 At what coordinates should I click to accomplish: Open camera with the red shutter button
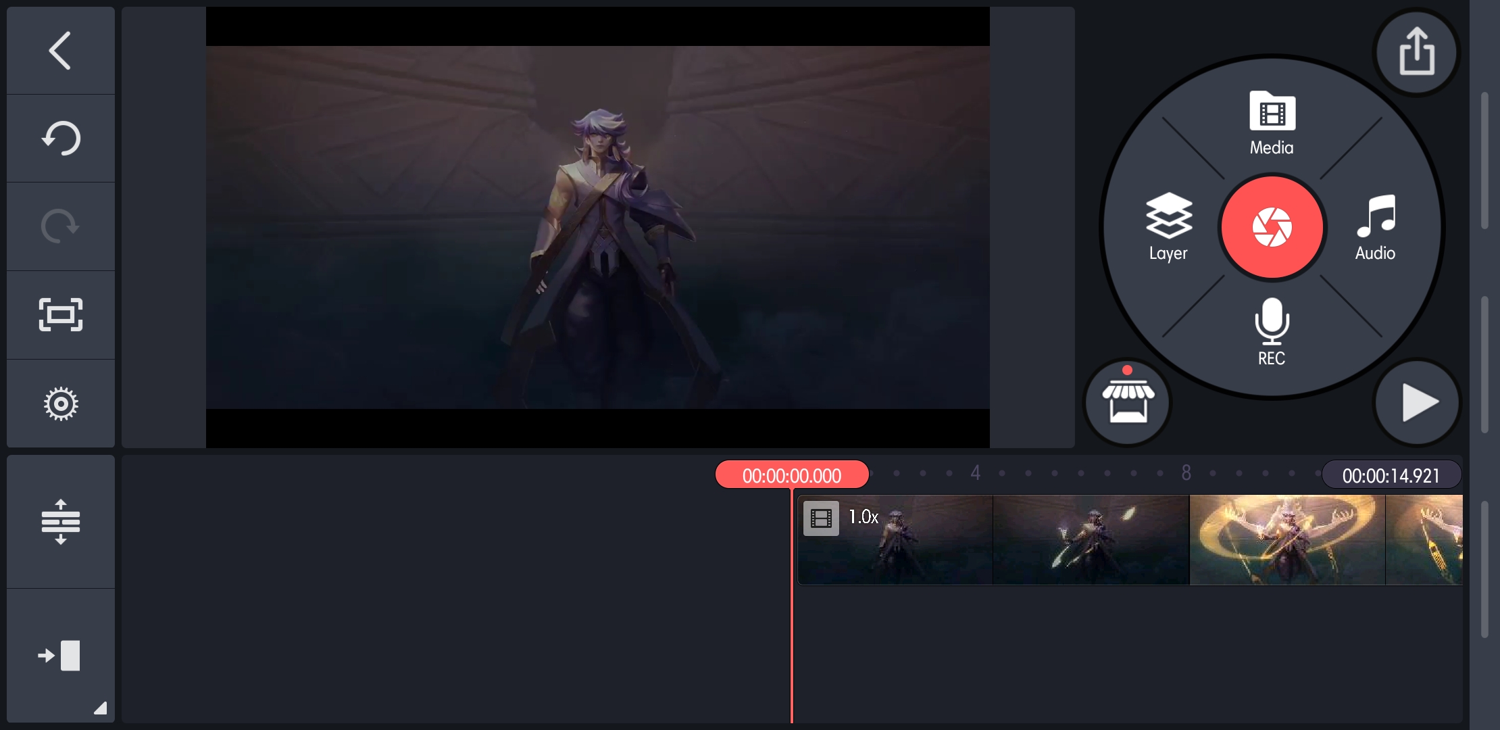1272,227
